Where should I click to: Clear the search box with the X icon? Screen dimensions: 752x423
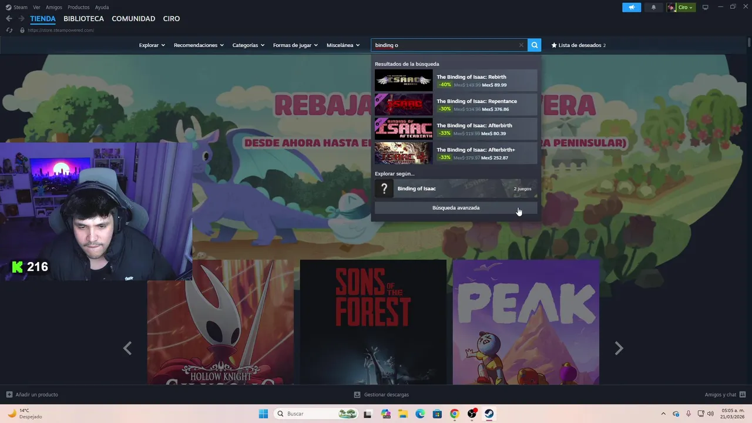coord(521,45)
